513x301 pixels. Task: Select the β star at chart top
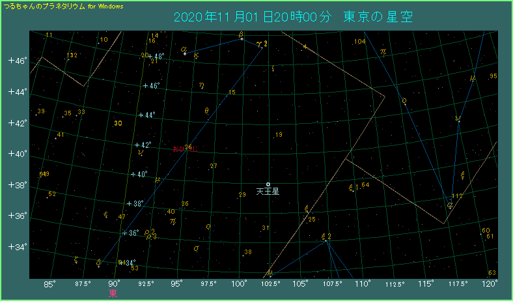pos(242,38)
